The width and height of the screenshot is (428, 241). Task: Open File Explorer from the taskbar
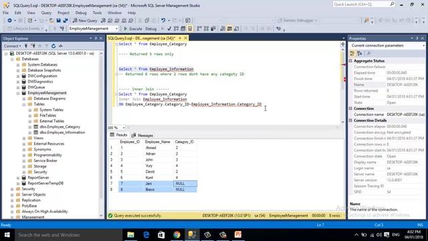coord(131,235)
